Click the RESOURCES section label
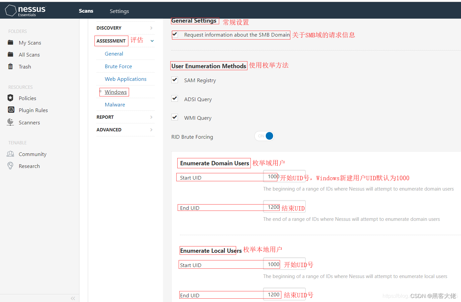Image resolution: width=461 pixels, height=302 pixels. [x=21, y=87]
